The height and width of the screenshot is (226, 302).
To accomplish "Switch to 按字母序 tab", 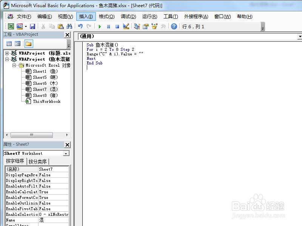I will [15, 161].
